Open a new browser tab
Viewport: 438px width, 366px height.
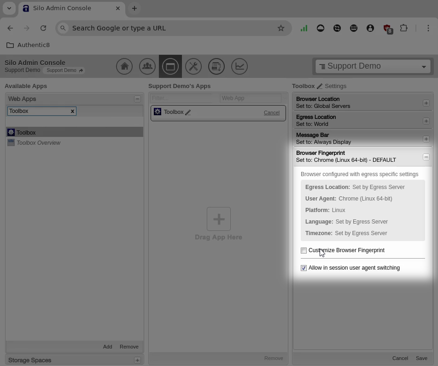point(134,8)
